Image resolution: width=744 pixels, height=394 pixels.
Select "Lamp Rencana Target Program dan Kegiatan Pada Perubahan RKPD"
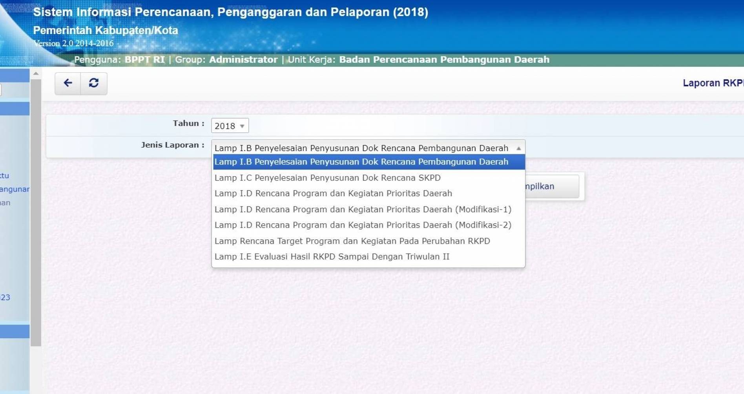(352, 241)
